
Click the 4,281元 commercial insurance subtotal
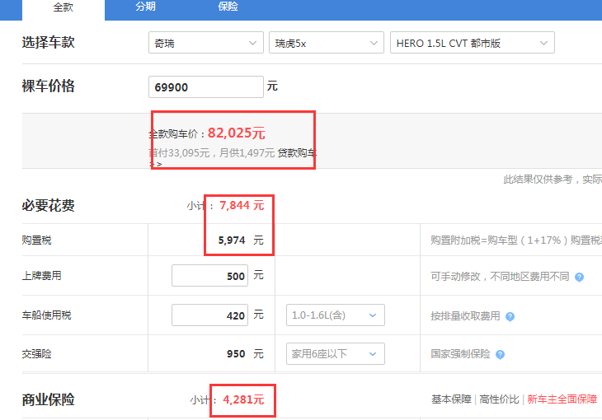[243, 399]
